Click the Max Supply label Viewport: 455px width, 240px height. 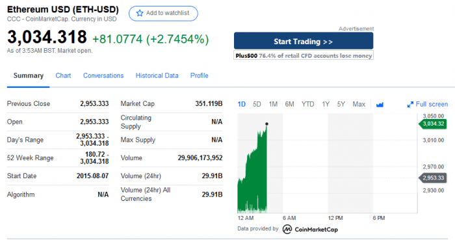tap(138, 140)
